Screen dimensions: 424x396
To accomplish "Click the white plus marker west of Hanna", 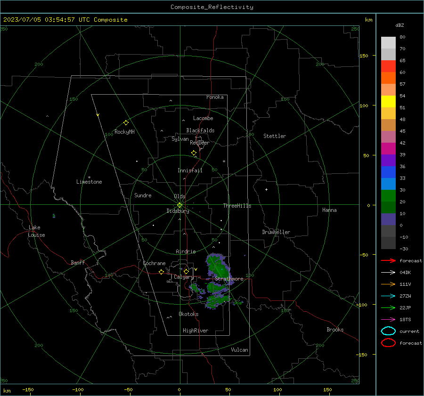I will (266, 190).
